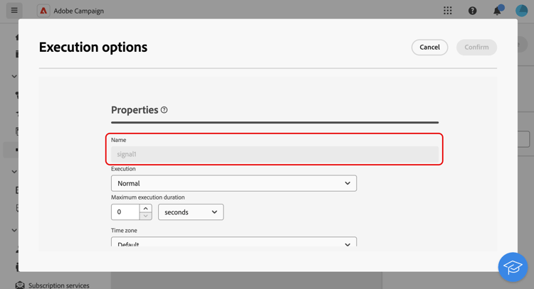The height and width of the screenshot is (289, 534).
Task: Increase maximum execution duration with up arrow
Action: (146, 209)
